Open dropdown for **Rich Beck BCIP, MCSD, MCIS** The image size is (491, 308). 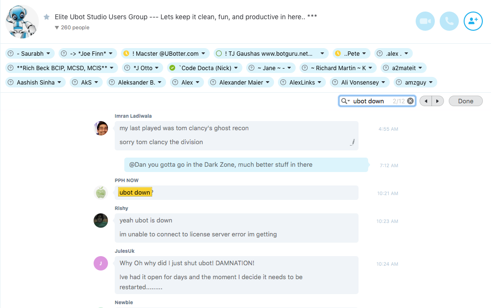tap(111, 68)
